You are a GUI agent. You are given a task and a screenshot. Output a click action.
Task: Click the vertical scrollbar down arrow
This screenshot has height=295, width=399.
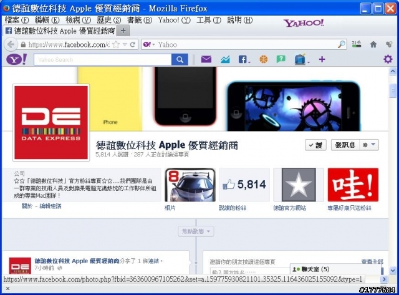tap(393, 270)
